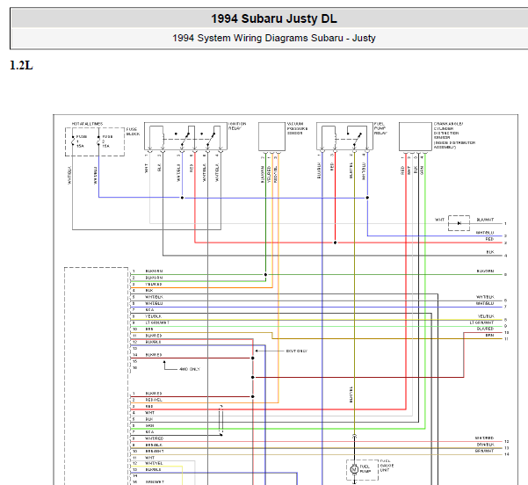
Task: Click the 'IGNITION RELAY' label
Action: (237, 126)
